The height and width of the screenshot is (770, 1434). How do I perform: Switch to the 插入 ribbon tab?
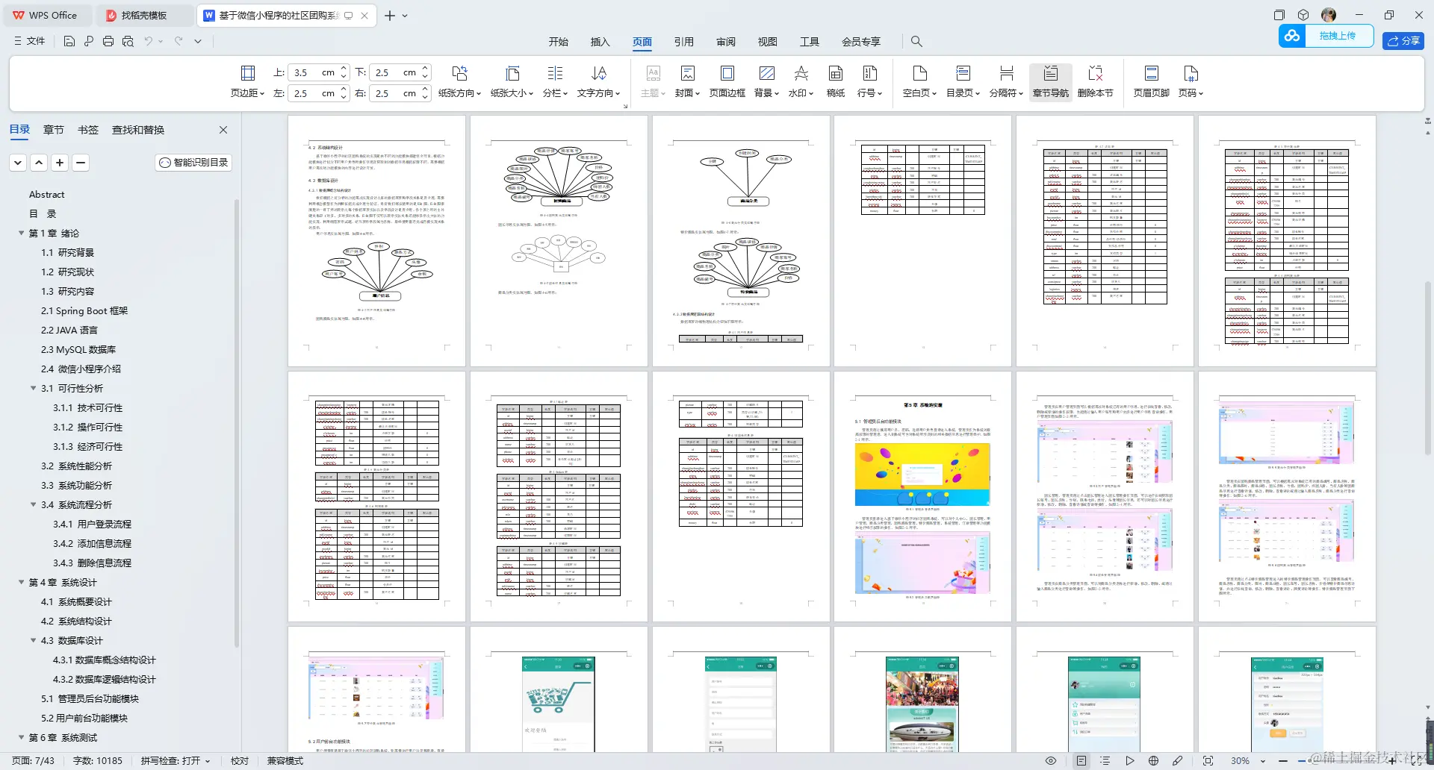[x=600, y=42]
